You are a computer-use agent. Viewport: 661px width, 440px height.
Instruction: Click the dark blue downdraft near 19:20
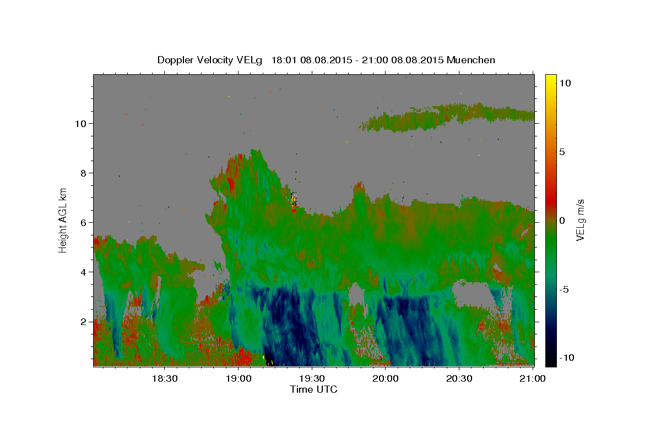[289, 324]
